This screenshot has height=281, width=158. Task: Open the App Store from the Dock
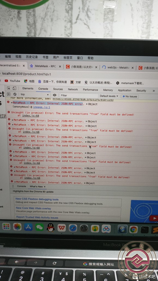28,227
